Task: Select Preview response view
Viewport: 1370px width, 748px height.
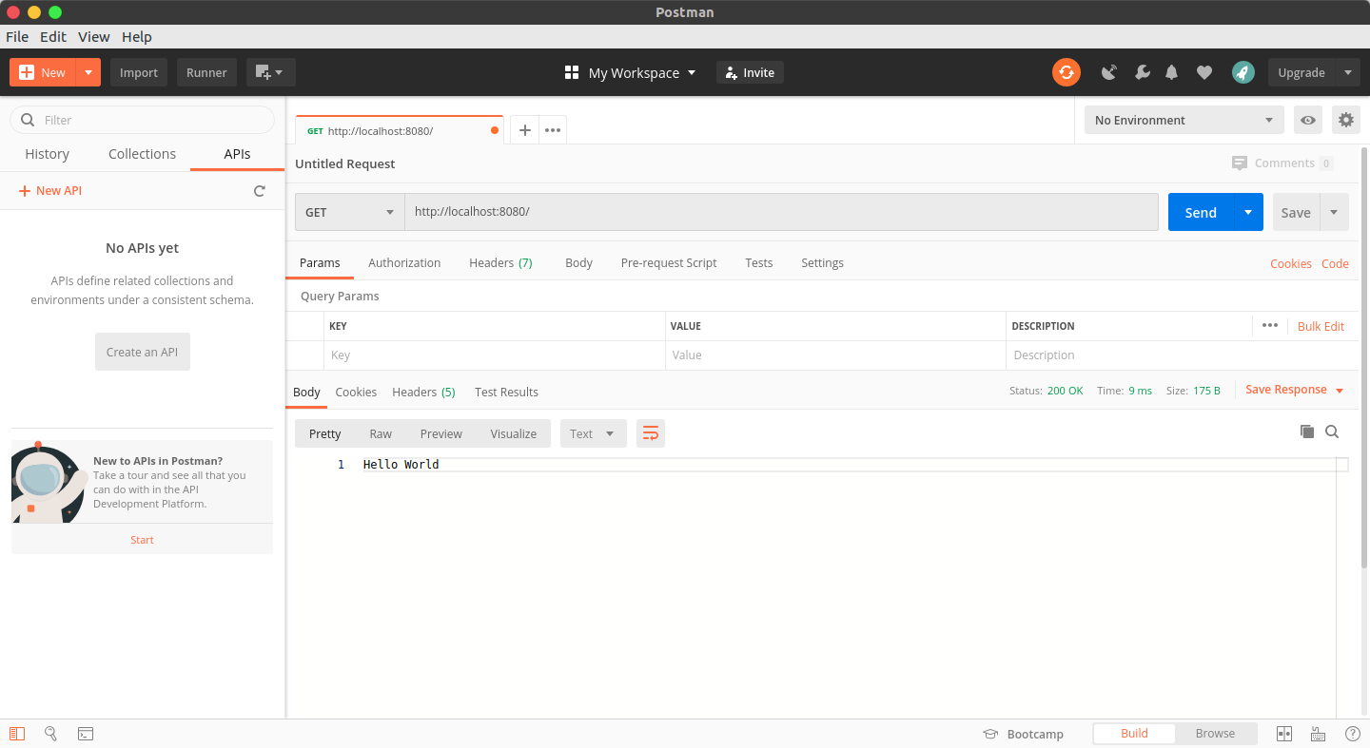Action: (x=441, y=433)
